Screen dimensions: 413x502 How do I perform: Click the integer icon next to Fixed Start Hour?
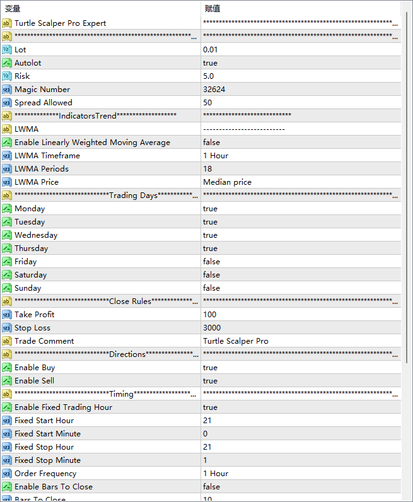[7, 421]
